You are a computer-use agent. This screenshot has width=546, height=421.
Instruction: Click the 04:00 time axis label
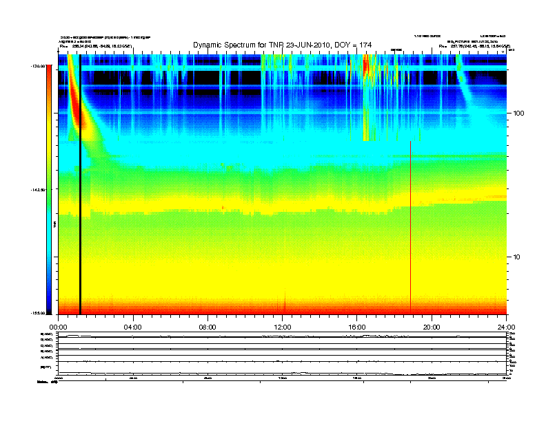132,327
